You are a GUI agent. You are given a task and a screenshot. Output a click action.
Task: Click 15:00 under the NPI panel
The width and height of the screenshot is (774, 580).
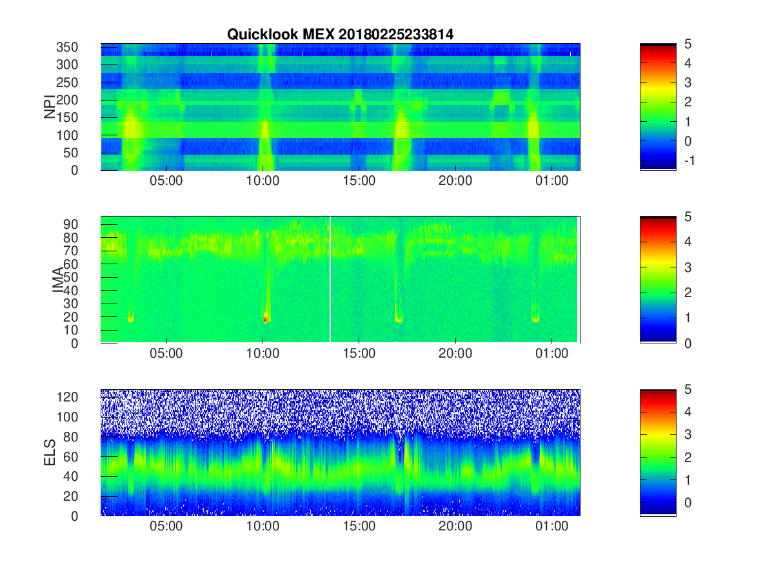(359, 181)
